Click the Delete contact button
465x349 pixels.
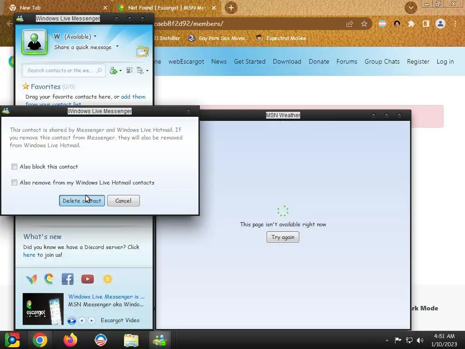point(82,200)
